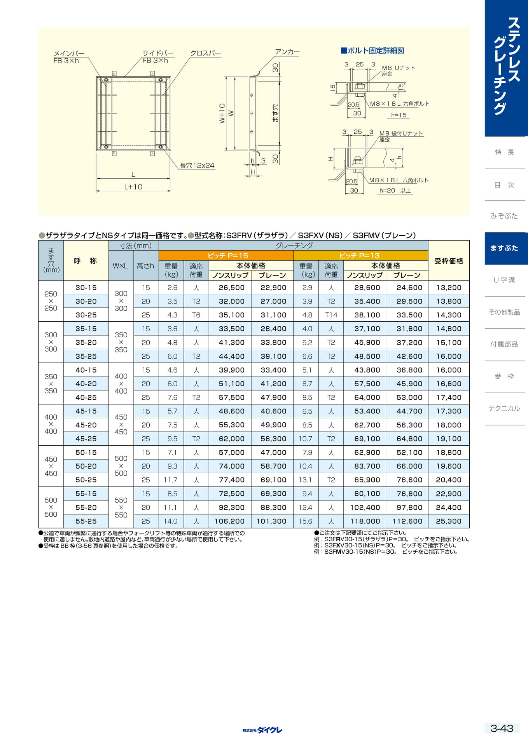
Task: Open the その他製品 side tab
Action: 504,312
